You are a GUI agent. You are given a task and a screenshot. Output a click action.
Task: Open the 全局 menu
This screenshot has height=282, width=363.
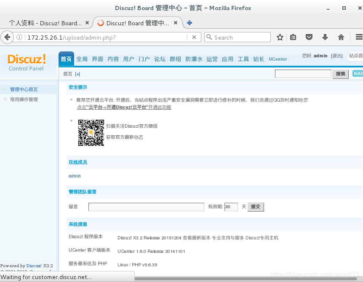tap(82, 59)
